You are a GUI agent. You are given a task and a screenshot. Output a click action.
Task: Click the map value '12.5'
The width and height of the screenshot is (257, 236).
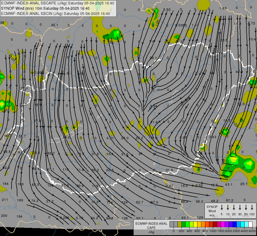click(x=214, y=185)
